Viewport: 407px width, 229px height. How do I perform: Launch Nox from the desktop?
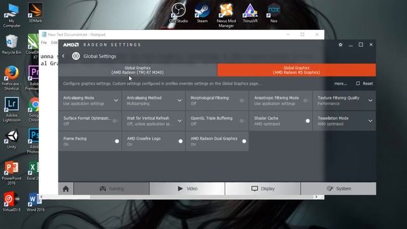point(274,13)
